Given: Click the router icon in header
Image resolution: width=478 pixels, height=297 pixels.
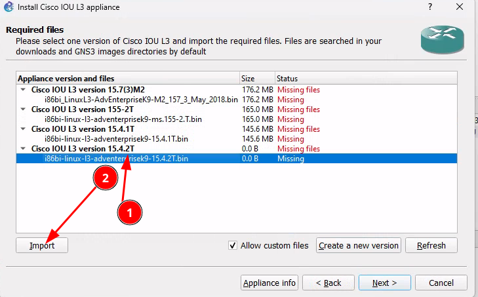Looking at the screenshot, I should tap(441, 40).
